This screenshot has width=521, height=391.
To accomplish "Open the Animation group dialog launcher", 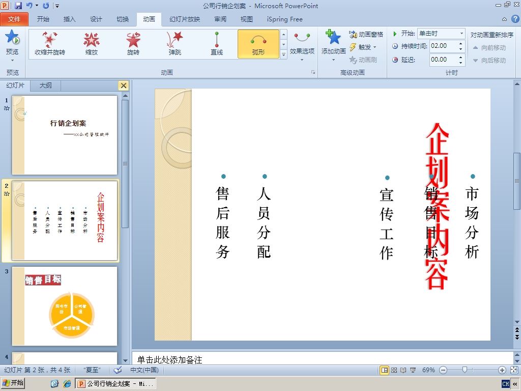I will click(x=313, y=72).
